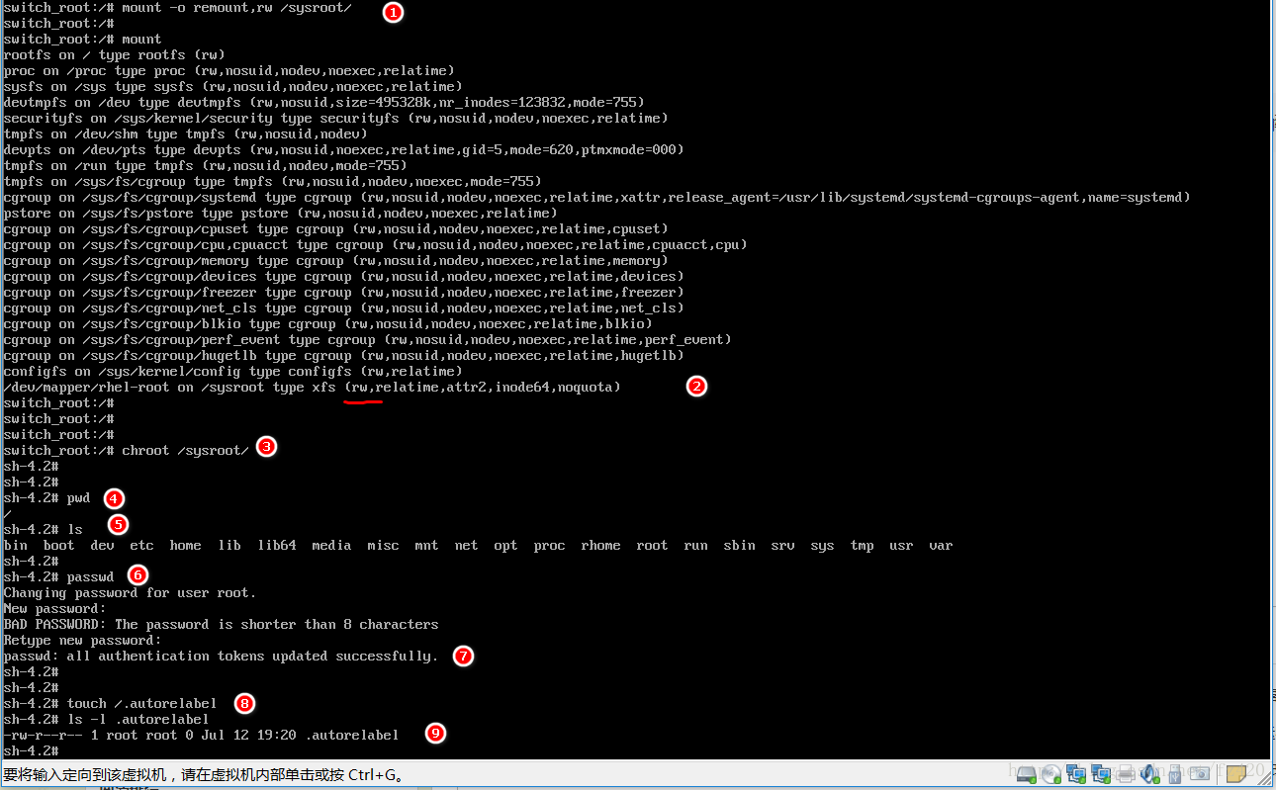Click the 'cgroup on /sys/fs/cgroup/perf_event' line
This screenshot has width=1276, height=790.
tap(368, 340)
